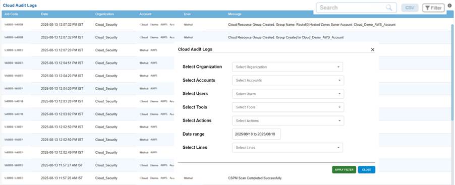Click the Filter button
The width and height of the screenshot is (455, 185).
[x=433, y=8]
